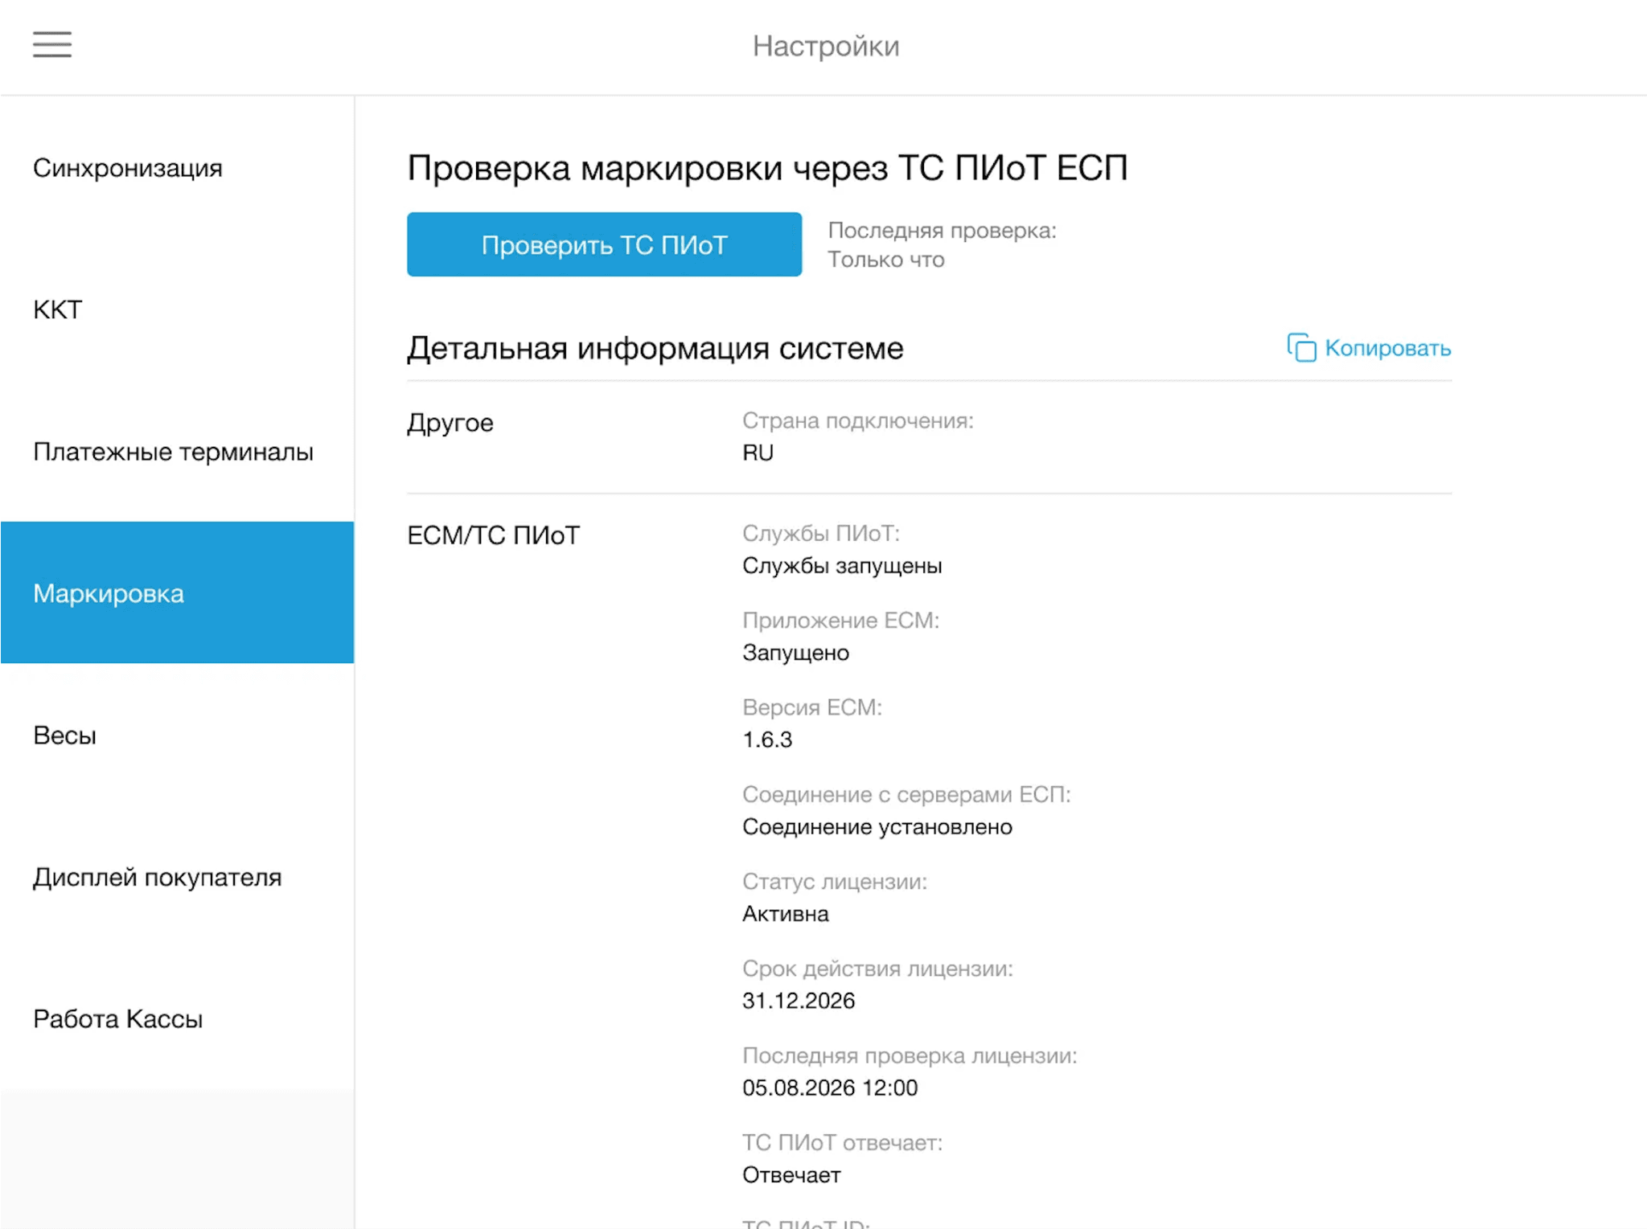The width and height of the screenshot is (1647, 1229).
Task: Click the Запущено value
Action: click(x=795, y=653)
